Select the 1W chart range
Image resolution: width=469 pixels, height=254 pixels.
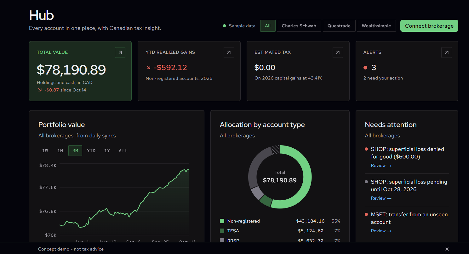(x=45, y=151)
